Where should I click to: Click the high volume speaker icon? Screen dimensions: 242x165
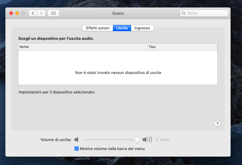tap(147, 140)
